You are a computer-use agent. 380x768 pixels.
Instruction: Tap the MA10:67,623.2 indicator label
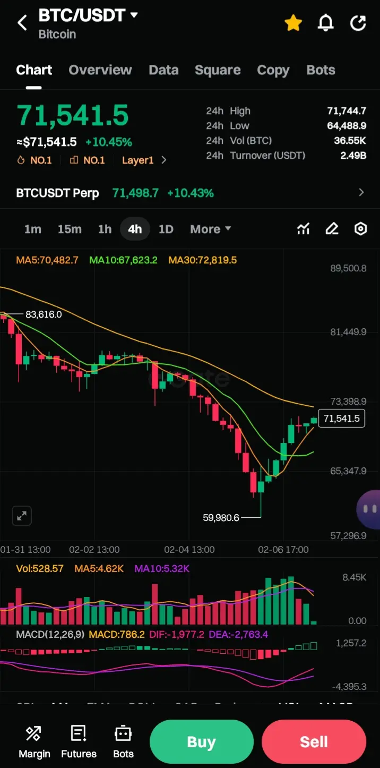123,260
